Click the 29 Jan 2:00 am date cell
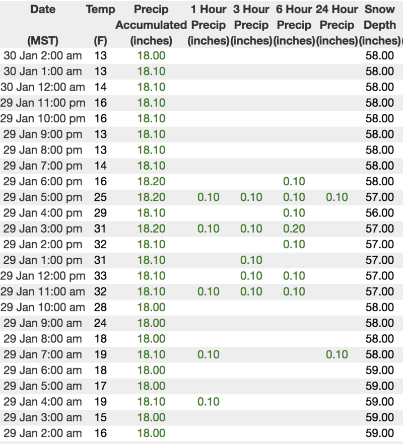The height and width of the screenshot is (444, 403). click(x=43, y=433)
